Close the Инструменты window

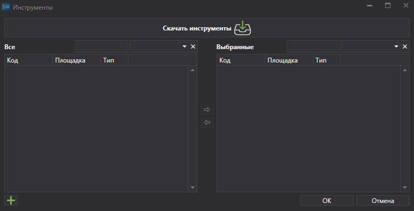[x=406, y=5]
